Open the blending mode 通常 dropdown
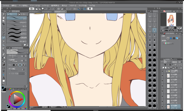The image size is (184, 111). pos(166,62)
